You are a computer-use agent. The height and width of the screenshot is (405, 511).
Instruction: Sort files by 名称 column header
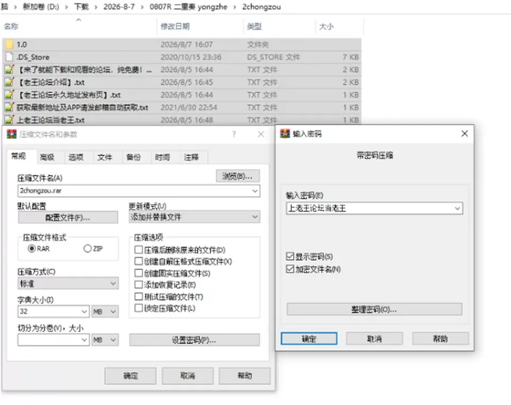(x=11, y=27)
